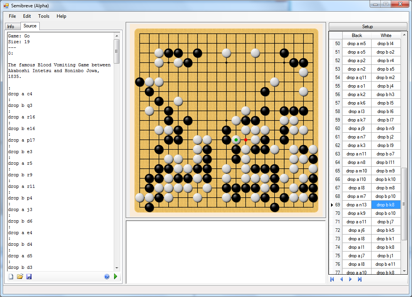The image size is (412, 297).
Task: Select cell 'drop a o11' in row 71
Action: [357, 222]
